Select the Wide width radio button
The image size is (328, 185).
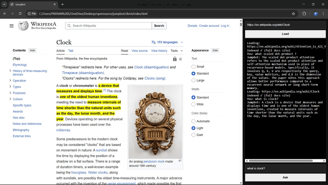tap(193, 104)
